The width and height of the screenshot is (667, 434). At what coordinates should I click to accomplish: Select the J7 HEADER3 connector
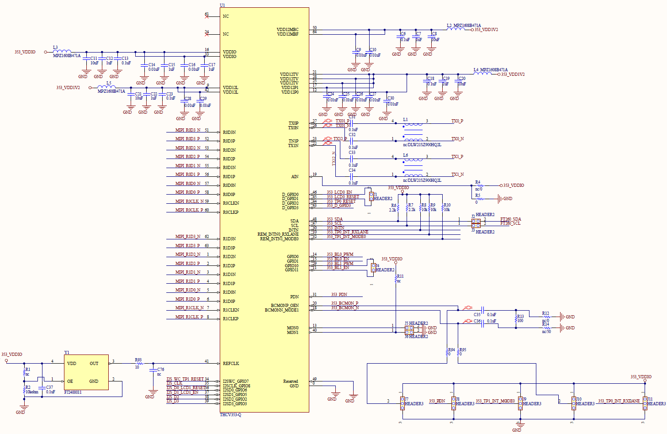(402, 403)
